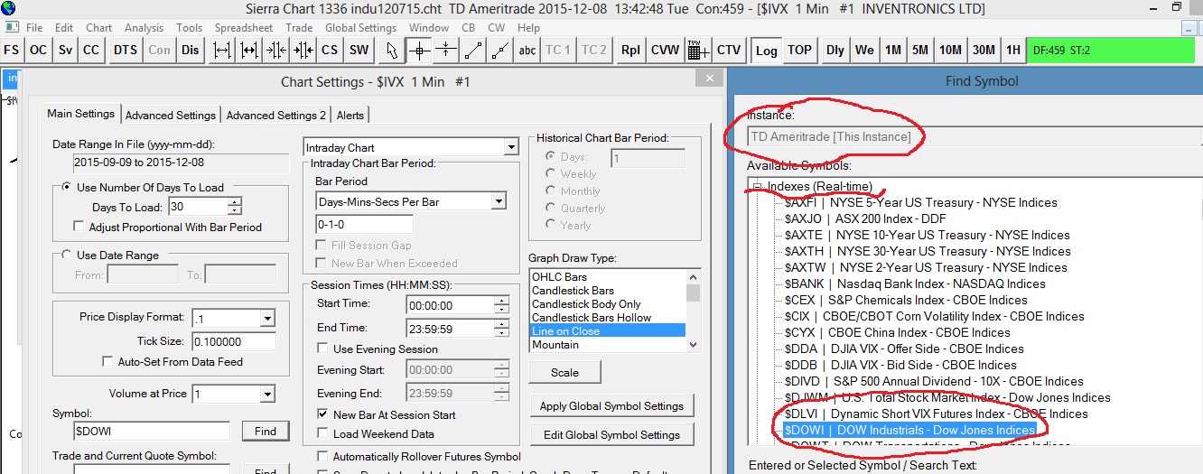The width and height of the screenshot is (1203, 474).
Task: Switch chart to 10M timeframe
Action: [950, 50]
